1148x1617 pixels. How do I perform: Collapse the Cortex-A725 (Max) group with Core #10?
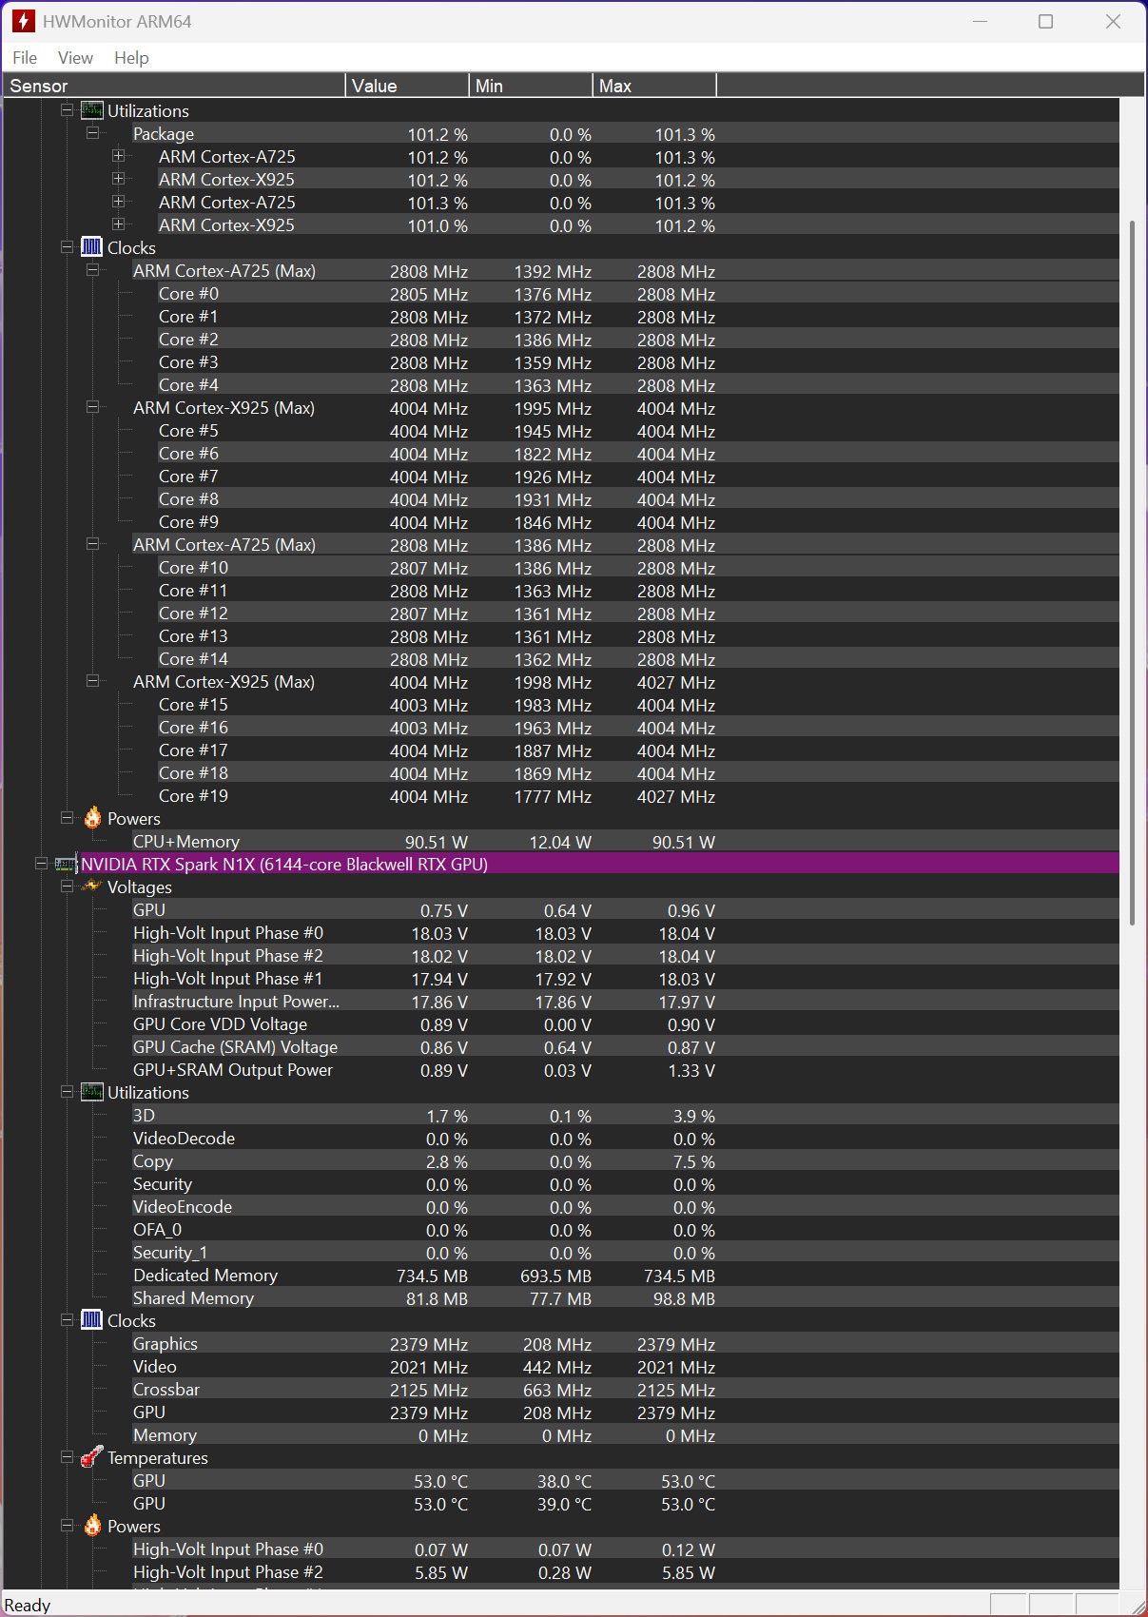(x=92, y=544)
